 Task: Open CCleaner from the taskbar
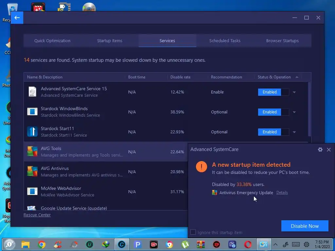(x=58, y=244)
